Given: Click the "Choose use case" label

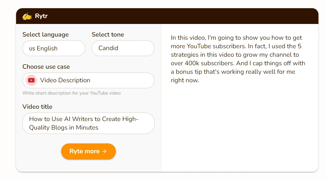Looking at the screenshot, I should [46, 67].
